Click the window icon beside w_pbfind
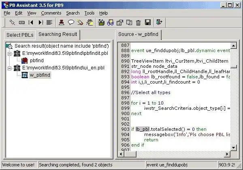The image size is (243, 170). pyautogui.click(x=24, y=75)
